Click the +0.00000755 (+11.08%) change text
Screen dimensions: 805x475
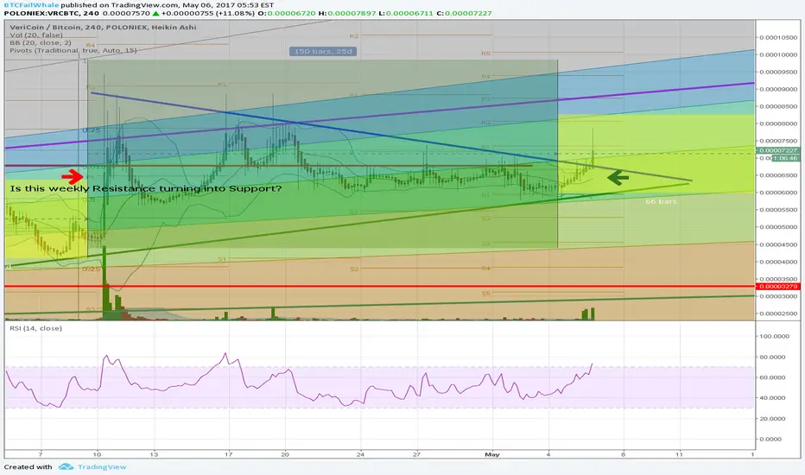coord(208,13)
